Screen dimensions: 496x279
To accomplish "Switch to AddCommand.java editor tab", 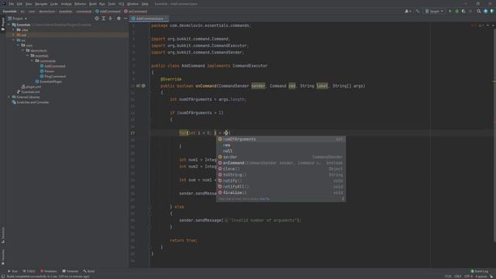I will point(150,19).
